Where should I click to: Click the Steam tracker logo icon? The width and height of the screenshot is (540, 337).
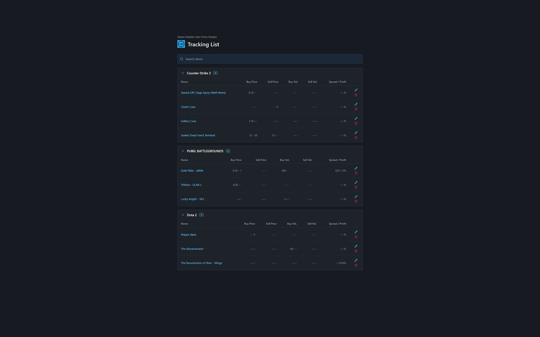point(181,44)
